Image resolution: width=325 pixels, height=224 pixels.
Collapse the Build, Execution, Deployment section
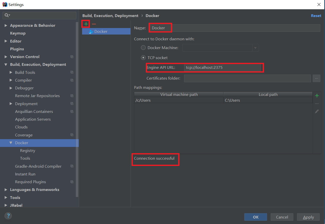(x=6, y=65)
